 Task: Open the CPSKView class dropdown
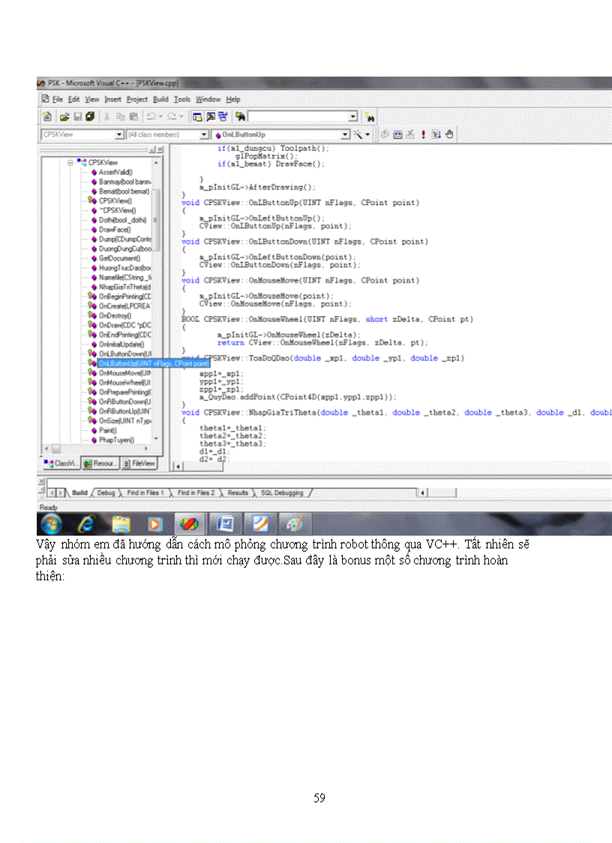120,134
